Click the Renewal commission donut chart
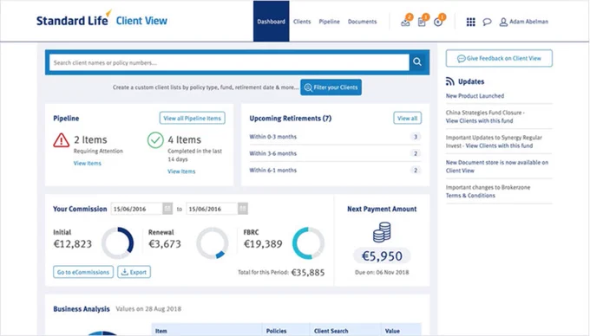Image resolution: width=590 pixels, height=336 pixels. 213,242
